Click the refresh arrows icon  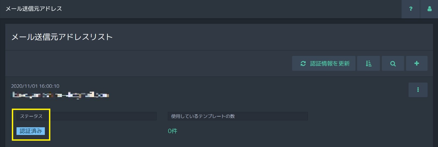(x=303, y=64)
